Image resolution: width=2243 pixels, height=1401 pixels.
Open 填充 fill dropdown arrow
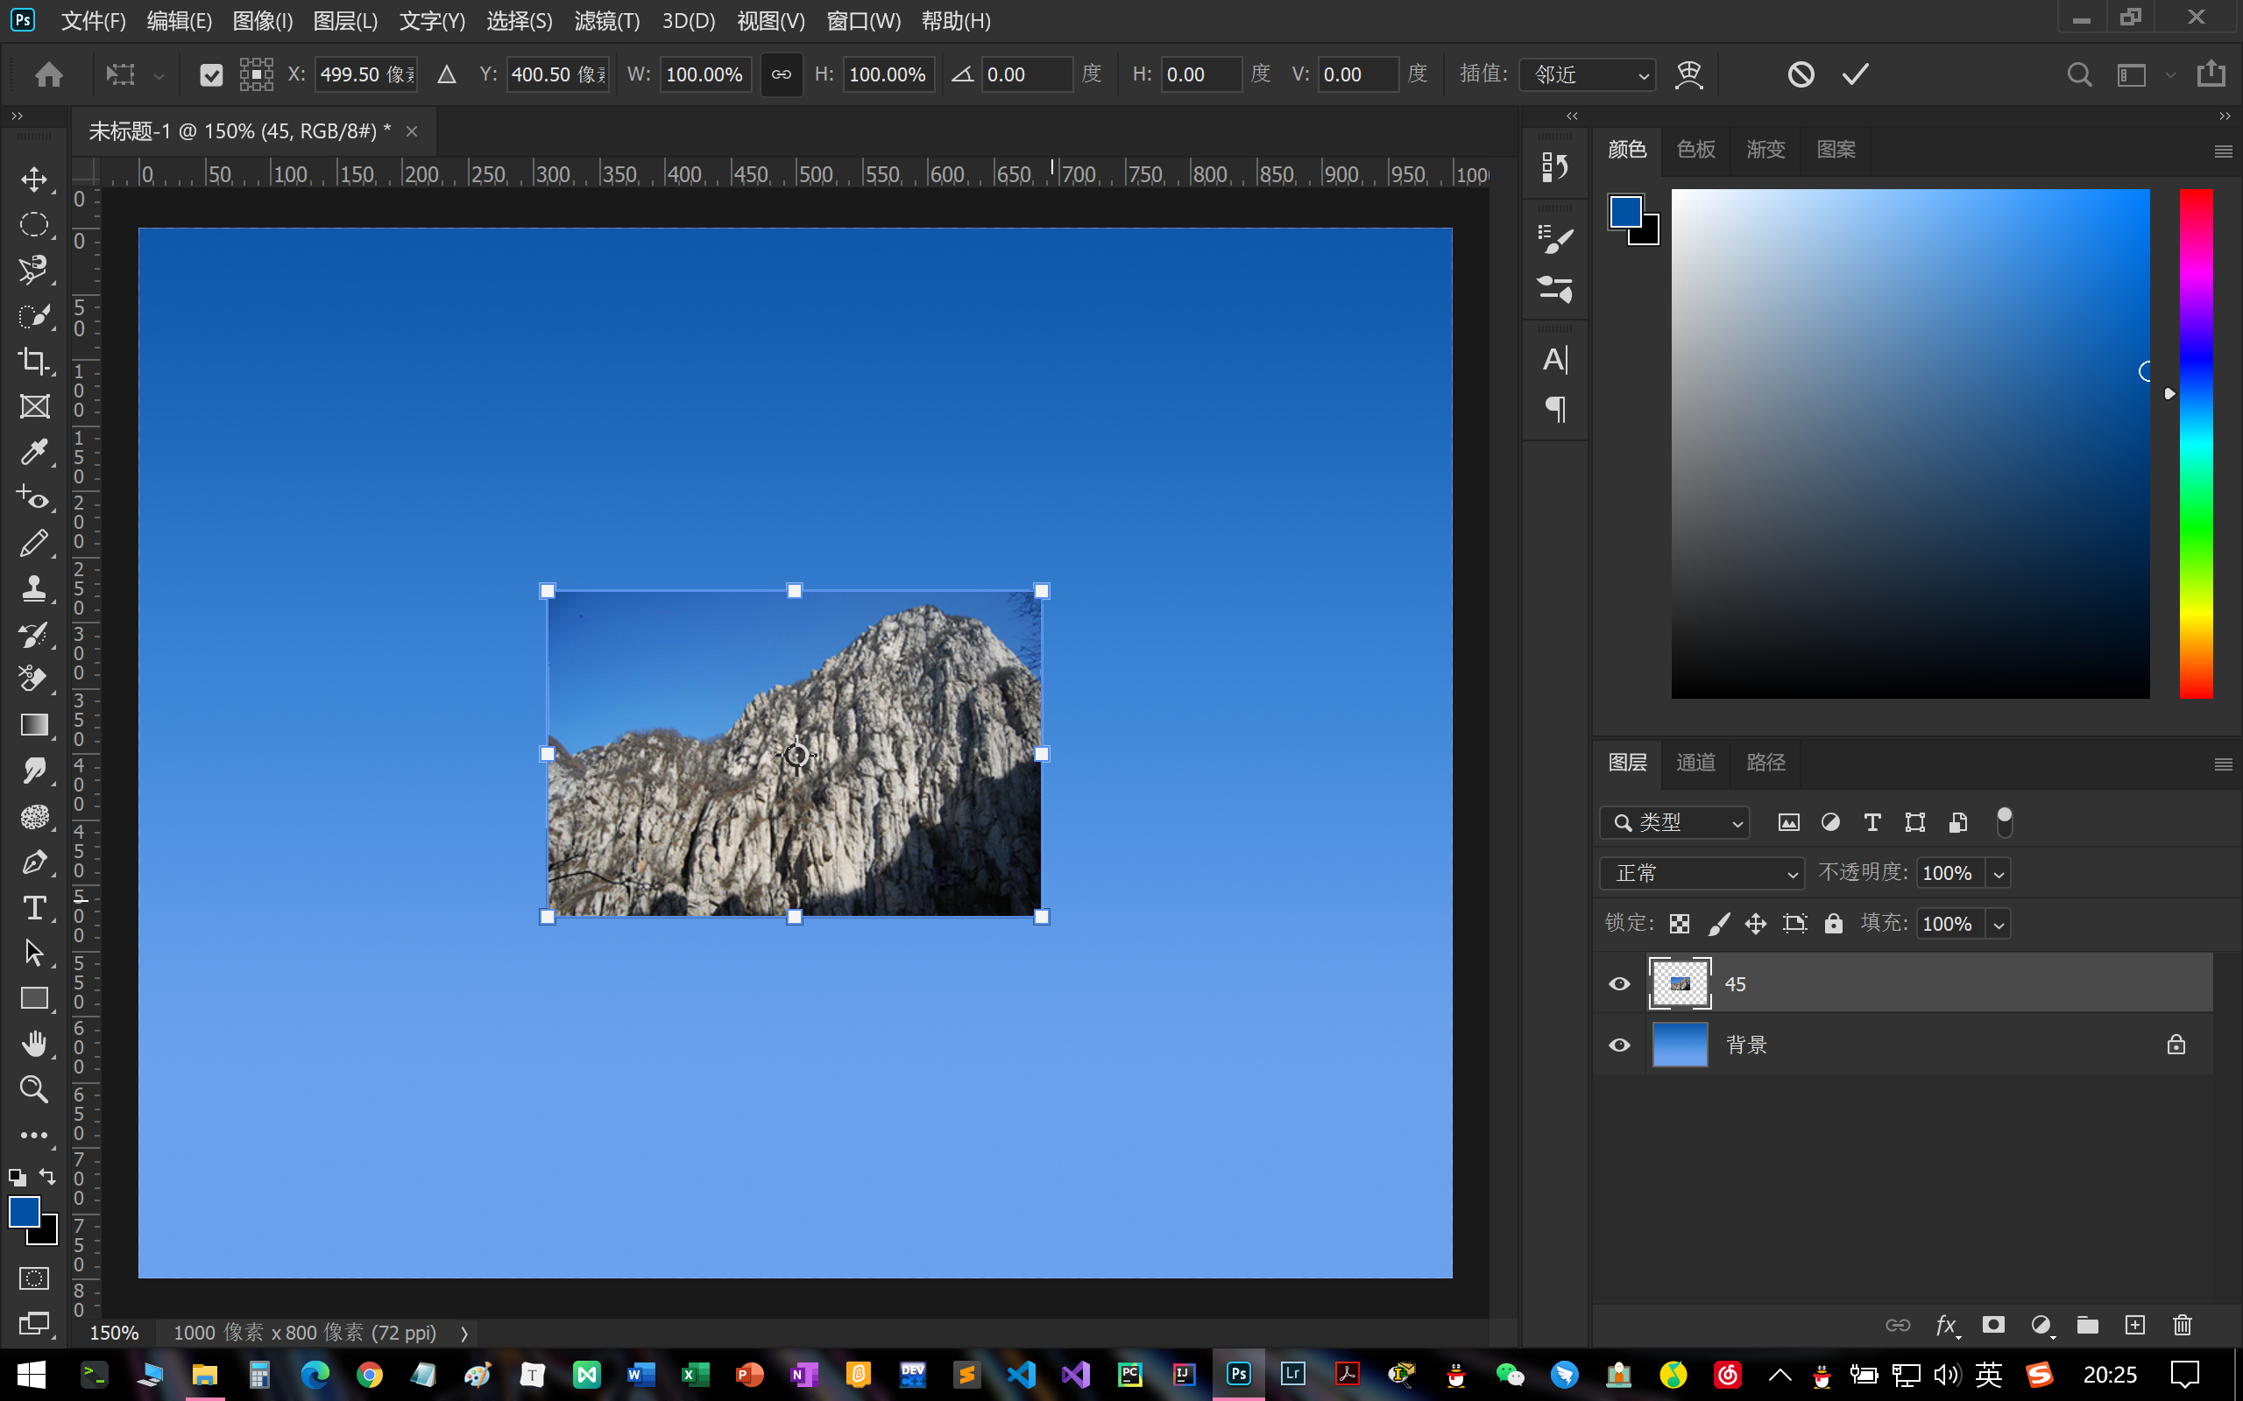[x=1999, y=924]
